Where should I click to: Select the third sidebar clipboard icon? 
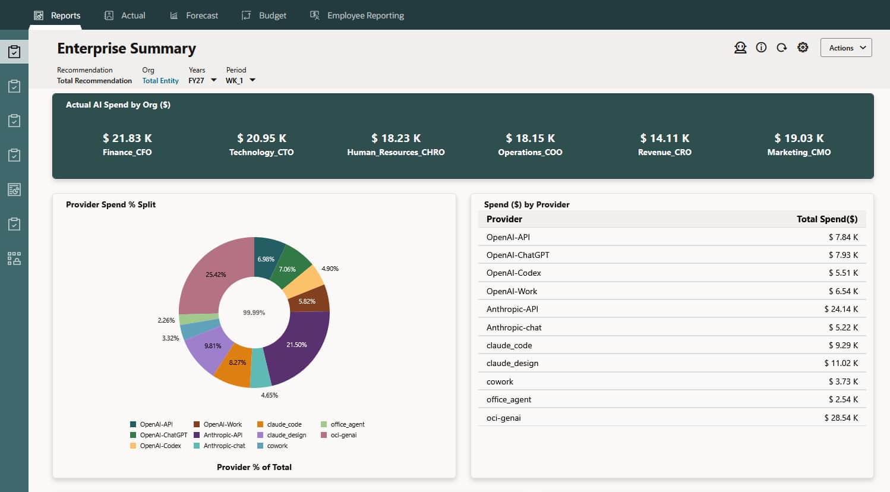[x=14, y=121]
